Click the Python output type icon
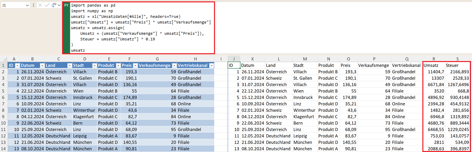 click(53, 5)
